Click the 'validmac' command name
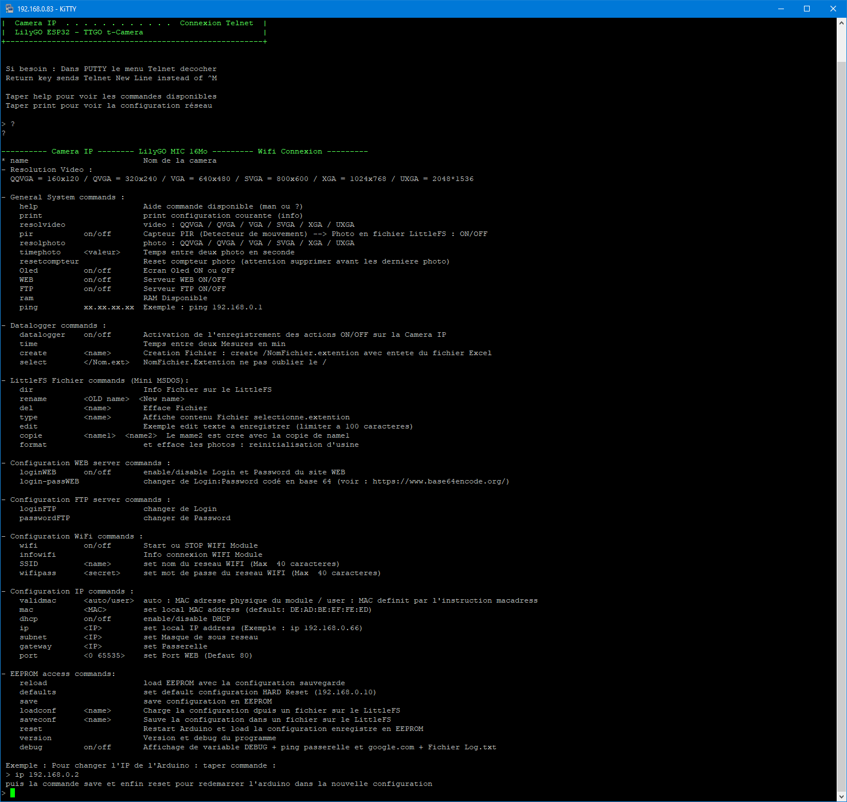 pos(38,600)
